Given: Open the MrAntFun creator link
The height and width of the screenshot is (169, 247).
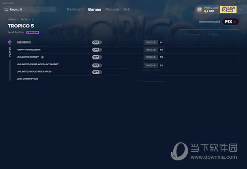Looking at the screenshot, I should coord(18,32).
